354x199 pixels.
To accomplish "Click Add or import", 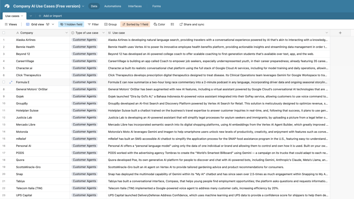I will click(50, 16).
